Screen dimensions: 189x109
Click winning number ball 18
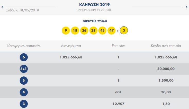click(x=75, y=31)
